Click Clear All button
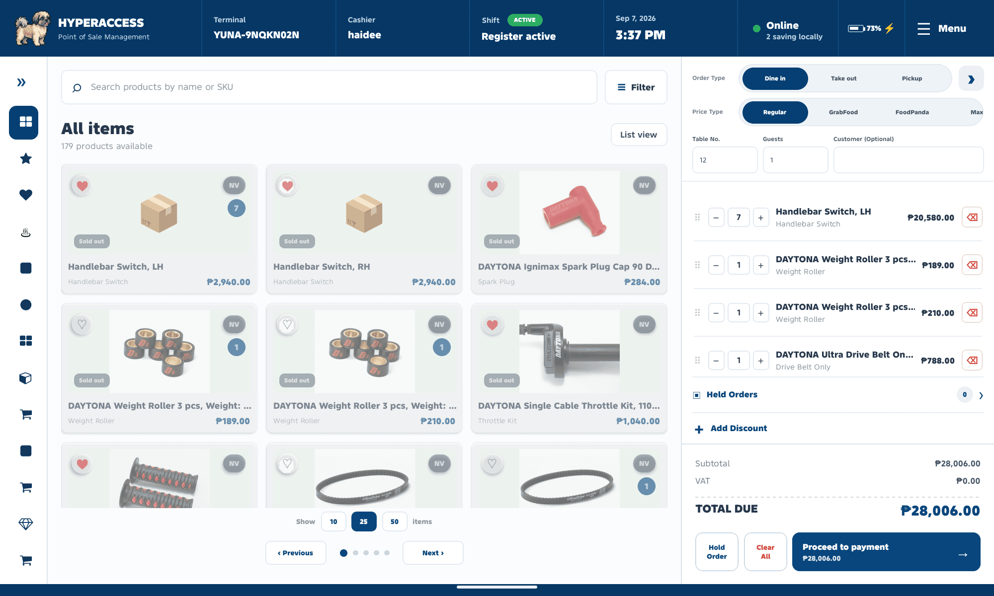 [765, 552]
